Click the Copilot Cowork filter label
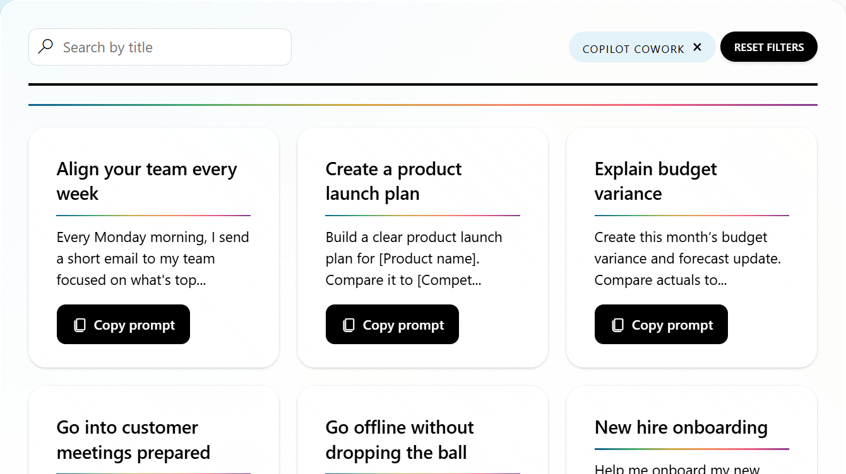Screen dimensions: 846x474 pyautogui.click(x=633, y=49)
